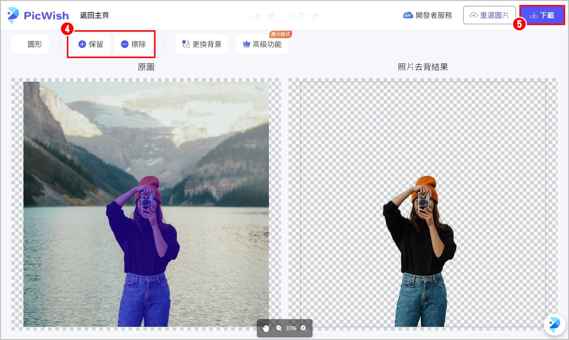Open the 高級功能 advanced features
Image resolution: width=569 pixels, height=340 pixels.
pyautogui.click(x=262, y=44)
